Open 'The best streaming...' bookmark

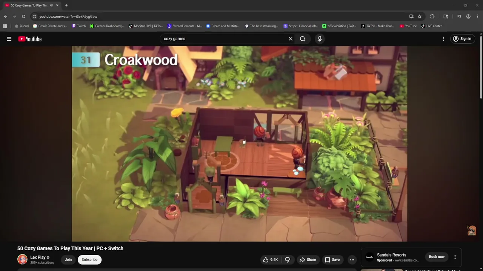[261, 26]
